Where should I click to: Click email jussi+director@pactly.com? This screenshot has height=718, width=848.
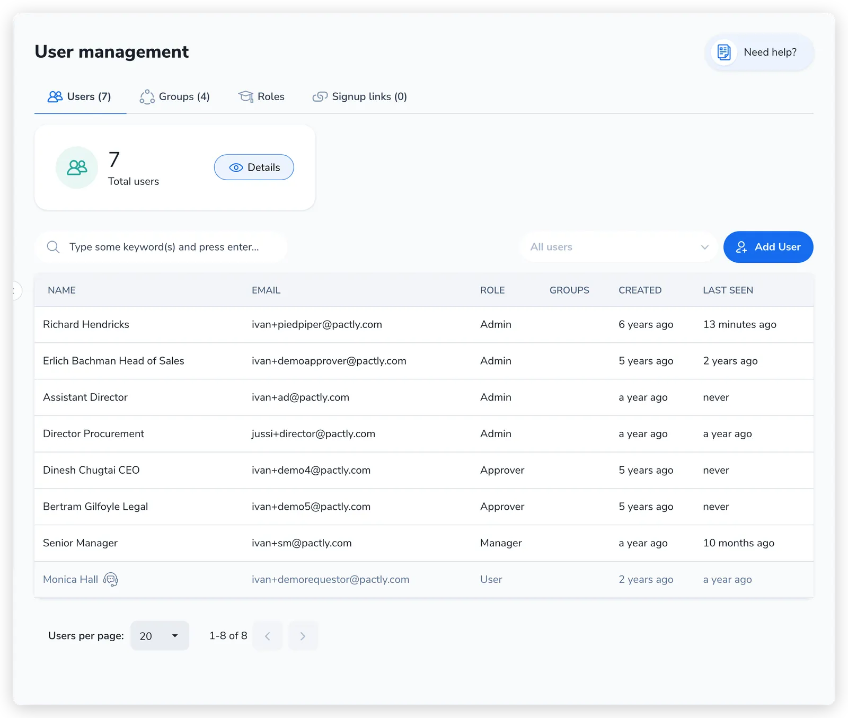pos(313,433)
